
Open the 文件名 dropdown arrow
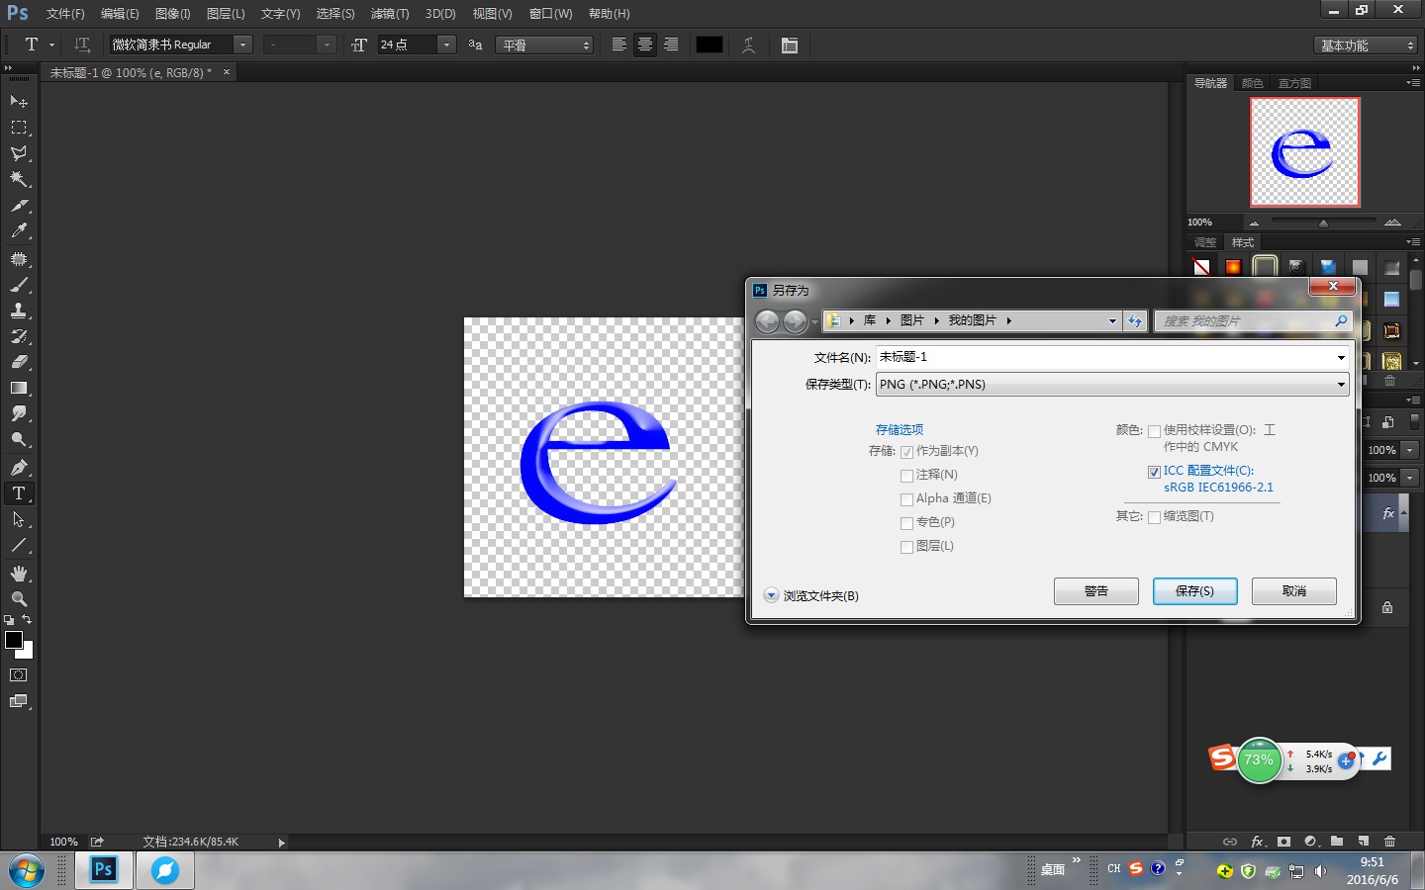coord(1341,358)
